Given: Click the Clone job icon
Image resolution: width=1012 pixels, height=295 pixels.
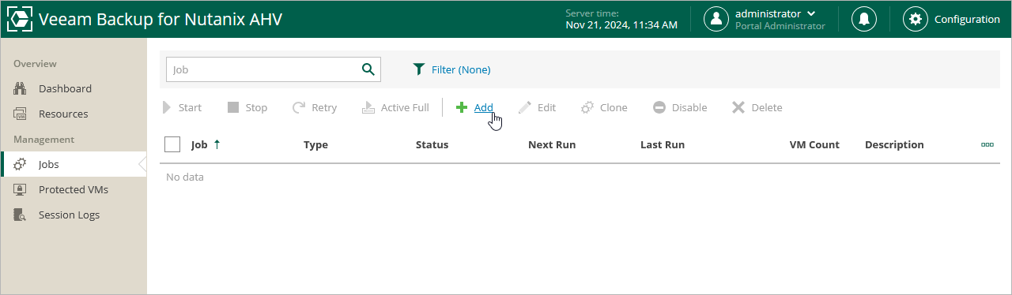Looking at the screenshot, I should (x=587, y=107).
